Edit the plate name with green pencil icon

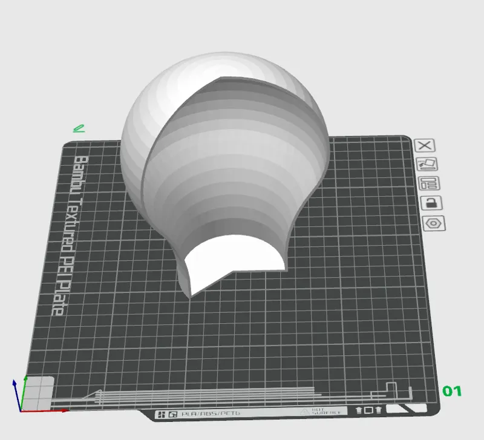tap(79, 128)
